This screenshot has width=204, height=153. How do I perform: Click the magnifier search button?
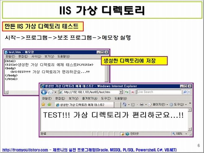[185, 92]
